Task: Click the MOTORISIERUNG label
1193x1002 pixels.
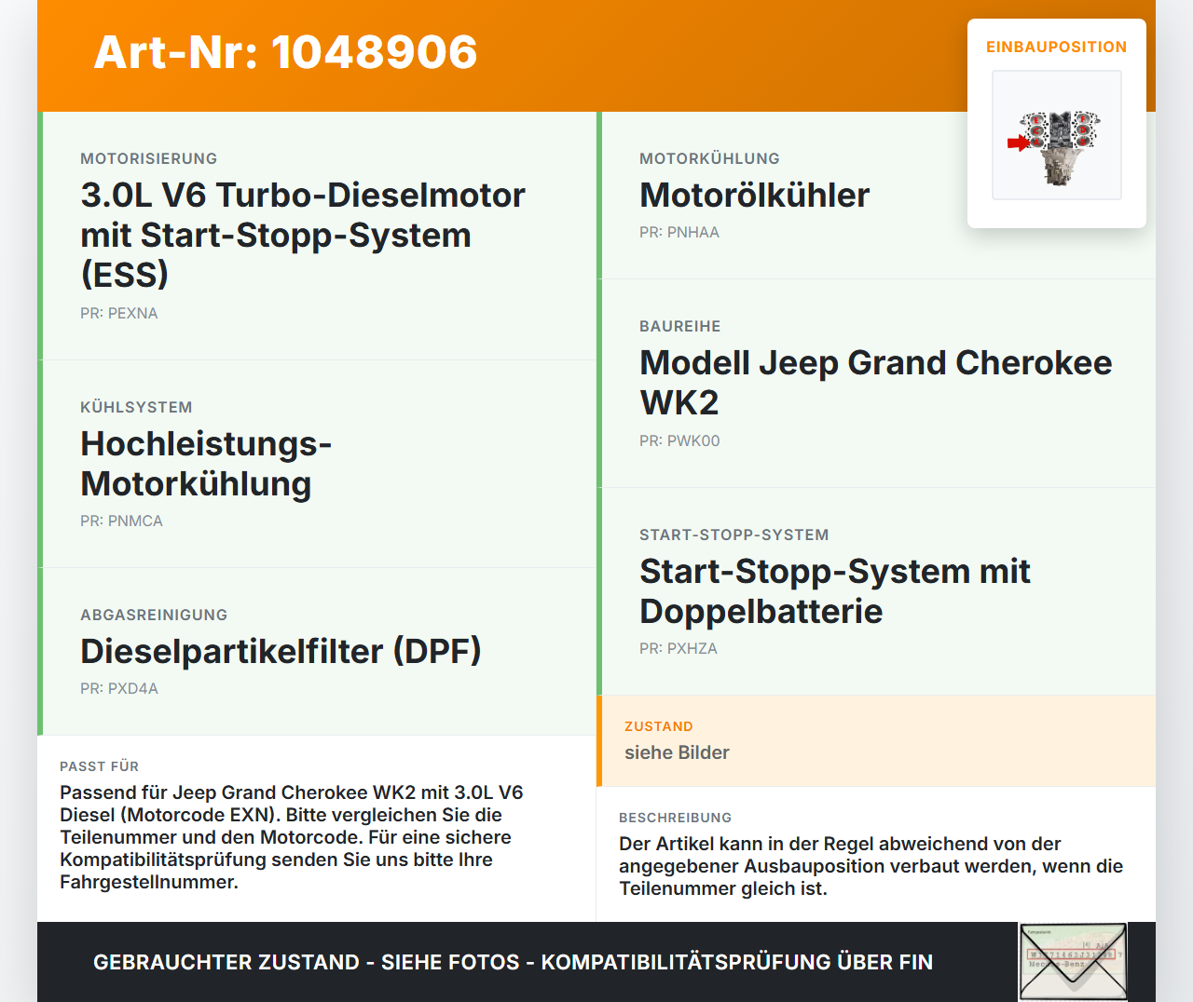Action: [149, 158]
